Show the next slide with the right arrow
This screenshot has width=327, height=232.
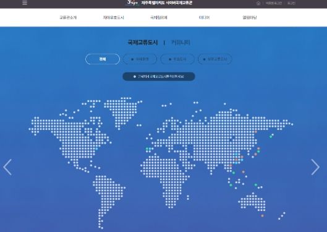coord(315,167)
